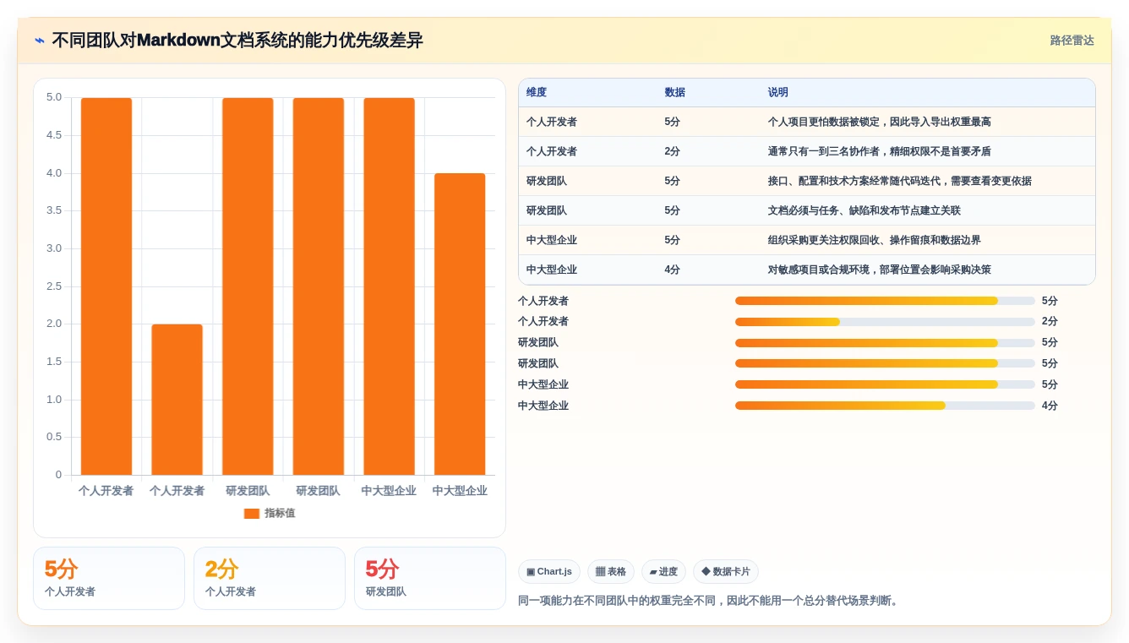Click the Chart.js tag chip
The image size is (1129, 643).
click(x=549, y=572)
